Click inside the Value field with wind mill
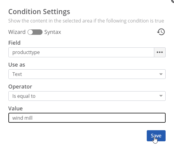Image resolution: width=174 pixels, height=147 pixels. pyautogui.click(x=87, y=118)
